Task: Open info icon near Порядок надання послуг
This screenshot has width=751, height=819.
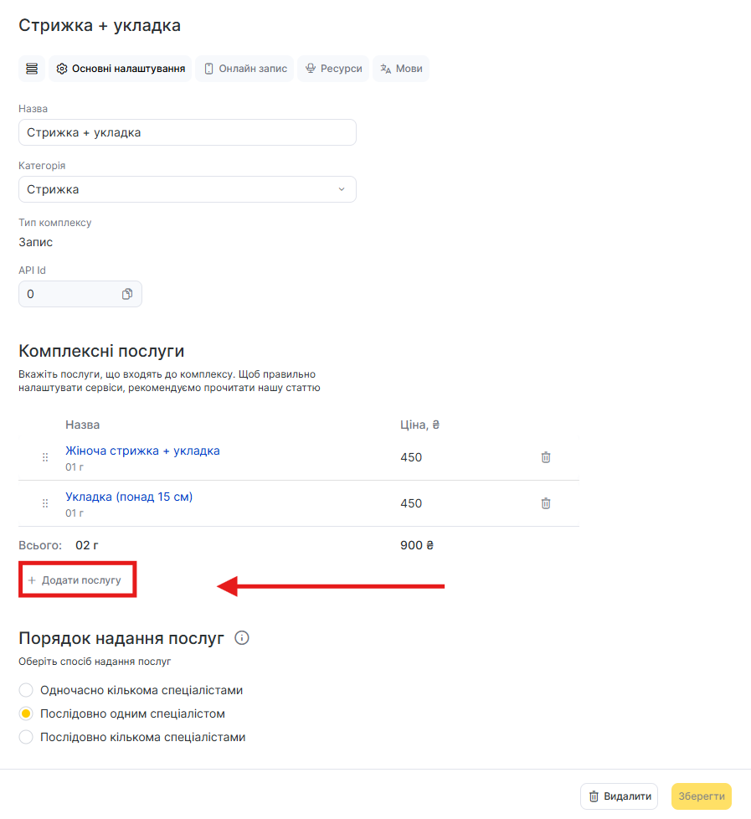Action: [x=242, y=638]
